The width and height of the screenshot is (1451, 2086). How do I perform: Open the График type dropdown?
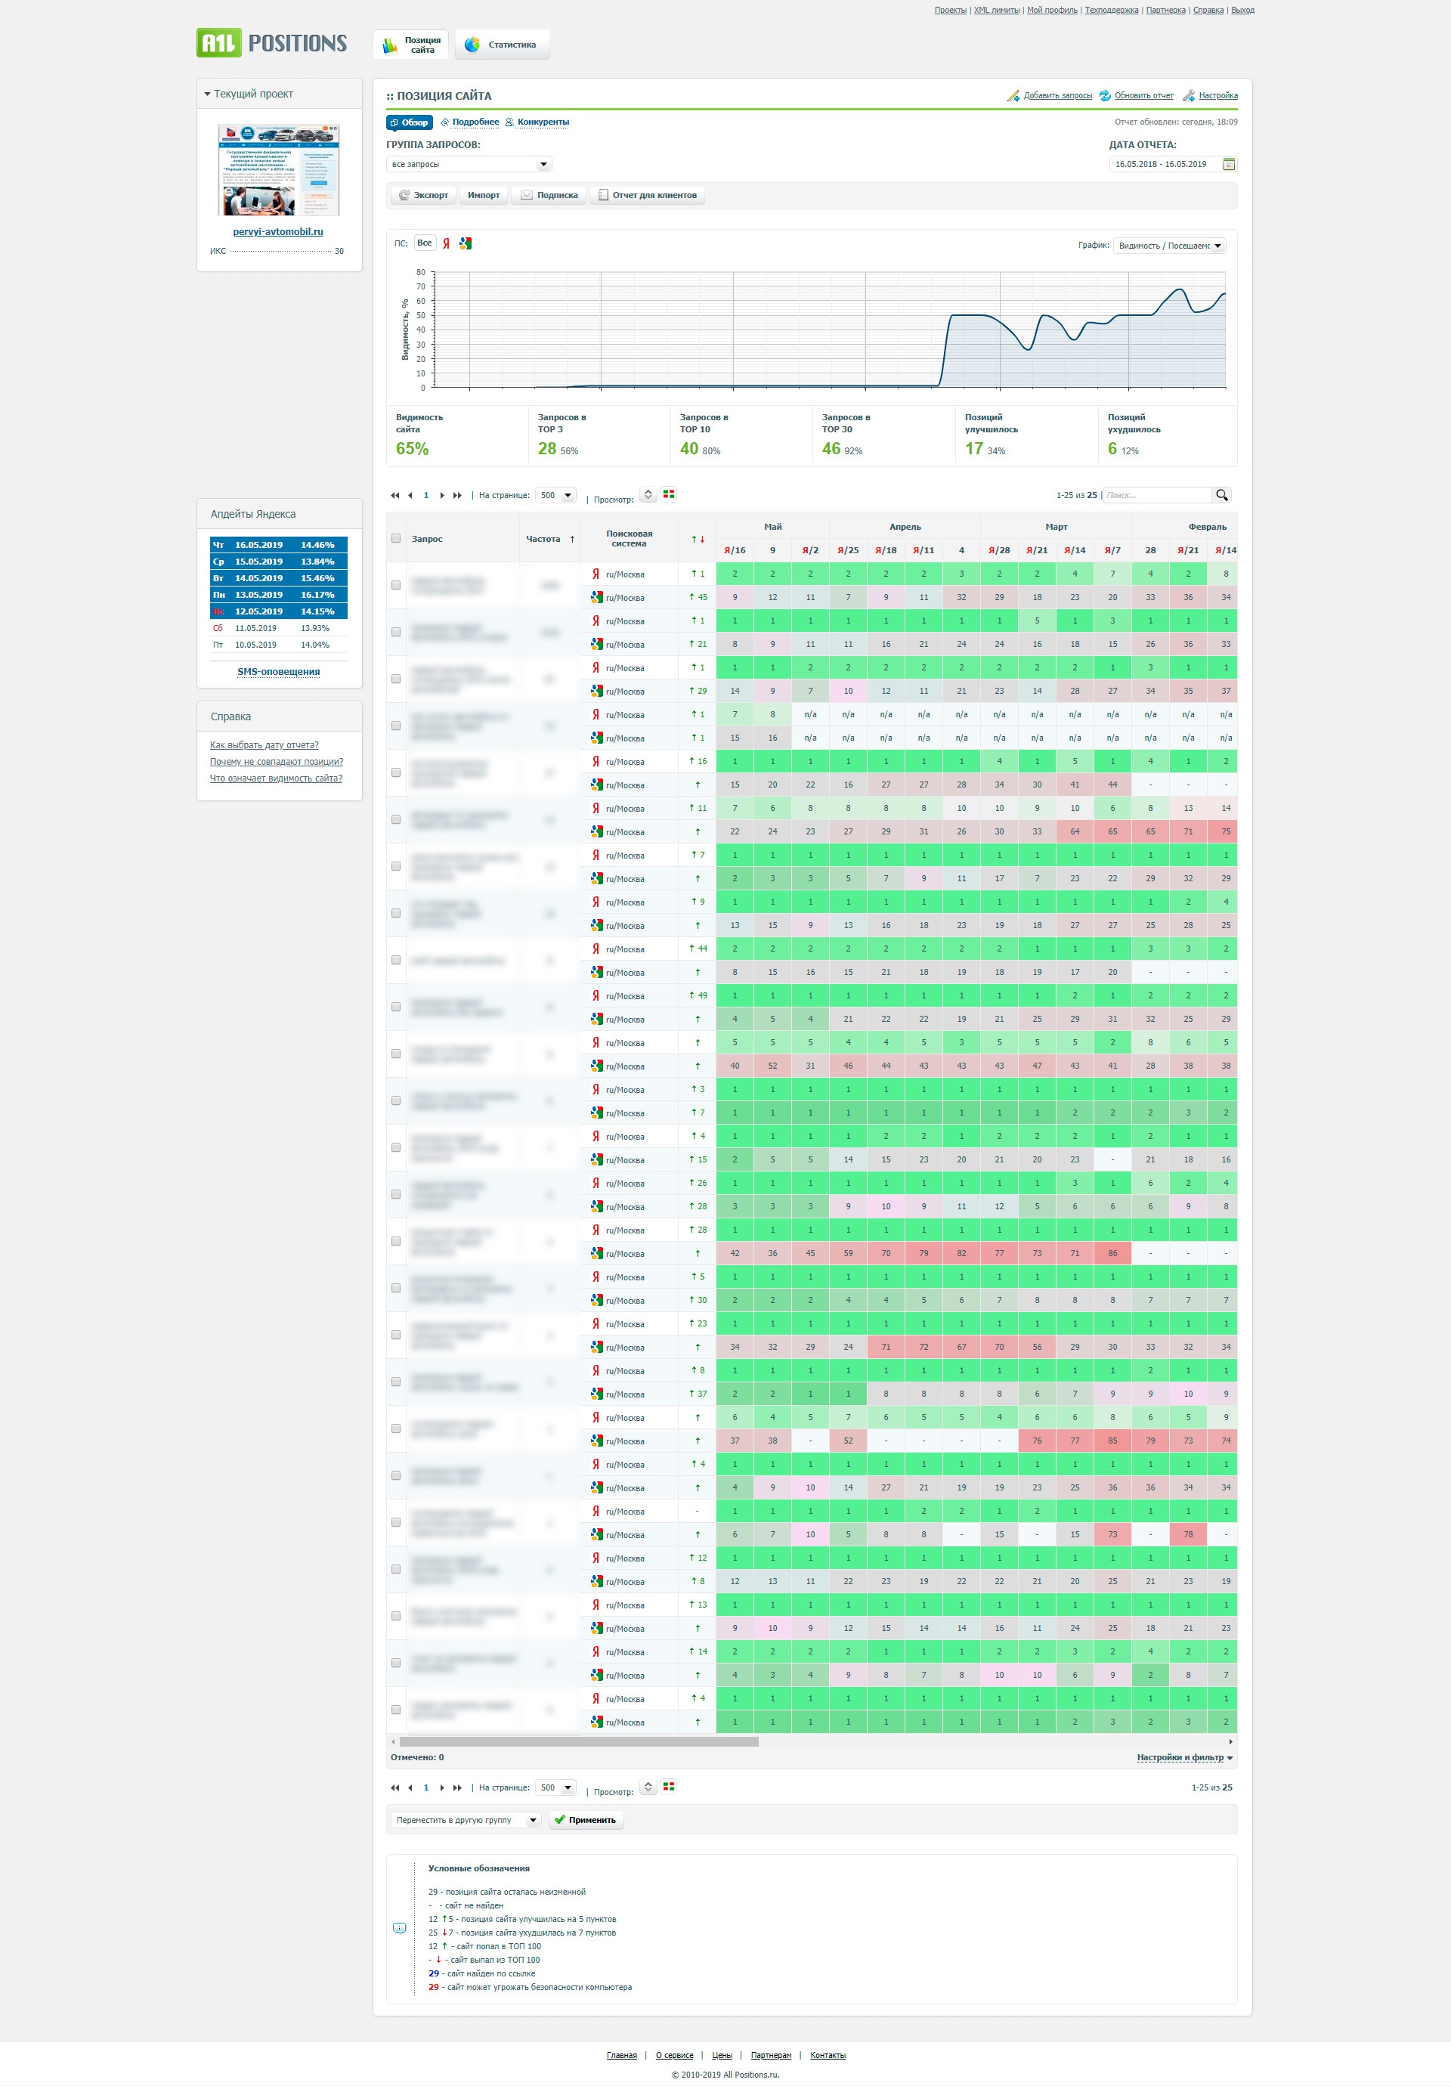click(1169, 246)
